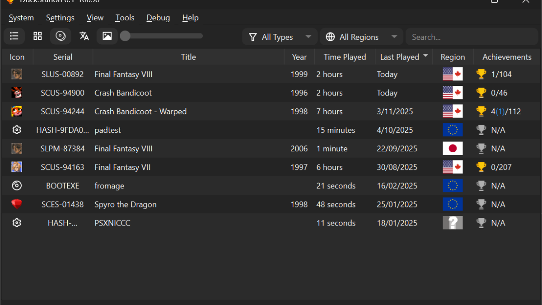Click the year 2006 cell

[x=299, y=149]
